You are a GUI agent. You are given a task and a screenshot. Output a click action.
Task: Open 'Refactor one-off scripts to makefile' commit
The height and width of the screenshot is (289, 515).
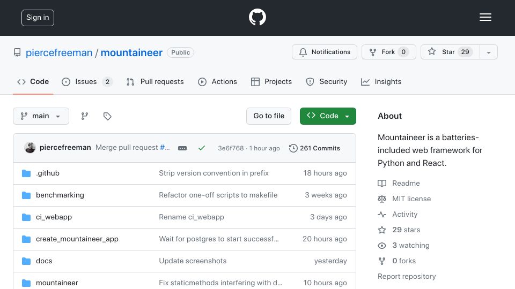coord(218,195)
